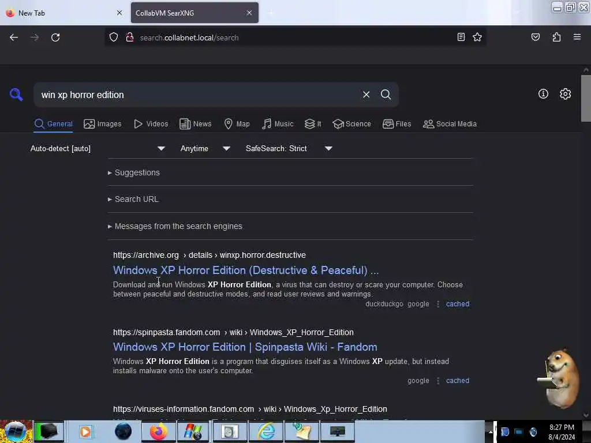Select the Music search category
This screenshot has height=443, width=591.
point(278,124)
